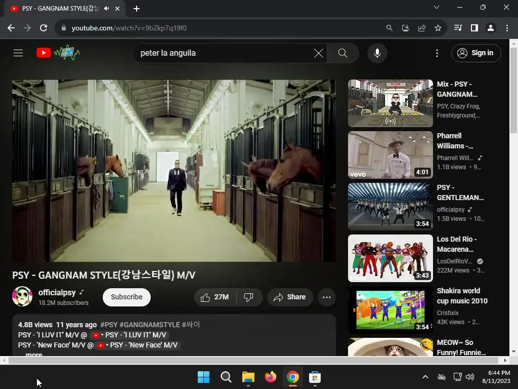
Task: Mute the tab via speaker icon
Action: 106,9
